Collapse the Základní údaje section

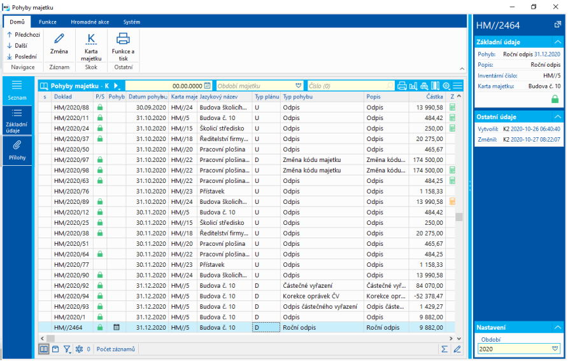(x=557, y=42)
